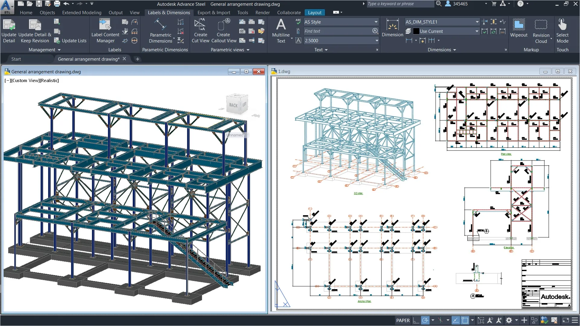Select the Wipeout markup tool
The height and width of the screenshot is (326, 580).
(518, 30)
